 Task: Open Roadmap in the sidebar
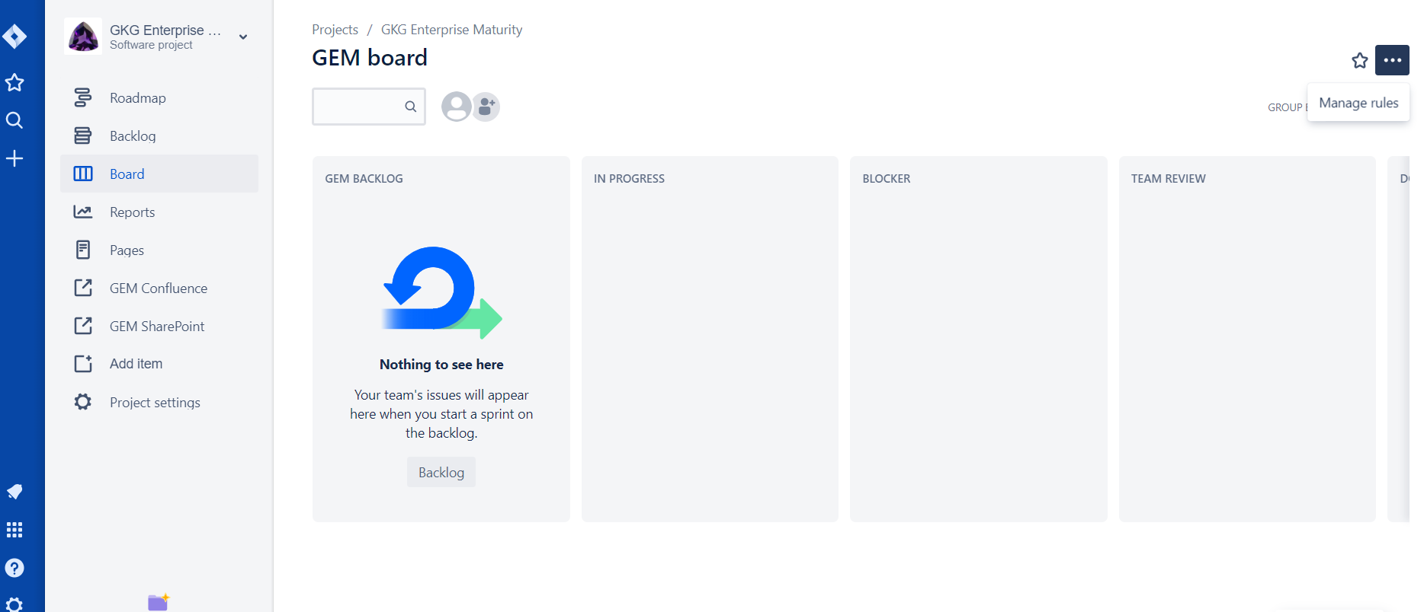(x=159, y=97)
